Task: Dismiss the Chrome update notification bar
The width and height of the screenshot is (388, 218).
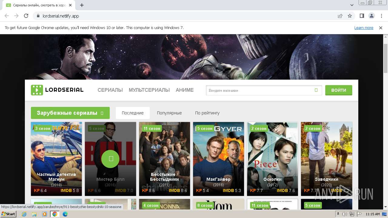Action: tap(381, 28)
